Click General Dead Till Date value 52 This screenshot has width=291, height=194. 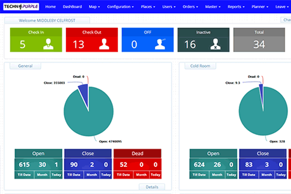(123, 164)
